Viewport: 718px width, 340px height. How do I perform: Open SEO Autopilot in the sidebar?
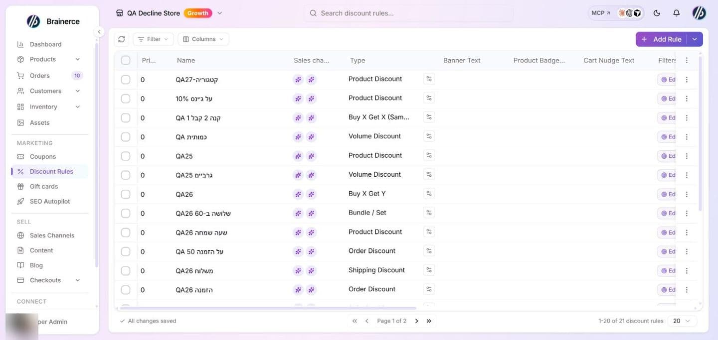click(49, 201)
